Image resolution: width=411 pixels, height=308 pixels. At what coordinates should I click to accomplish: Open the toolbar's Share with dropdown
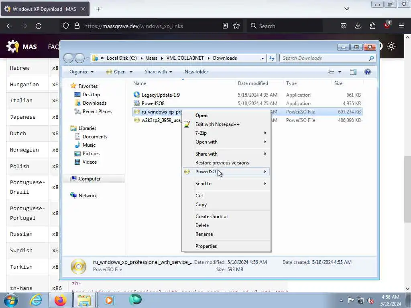[158, 72]
